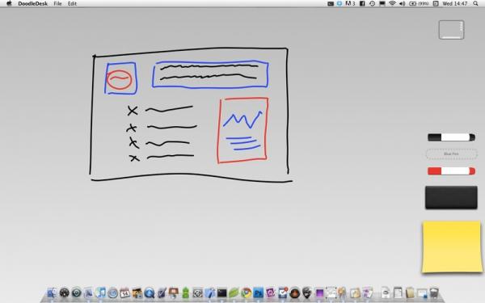Open the volume control in menu bar
The image size is (485, 303).
pos(402,4)
